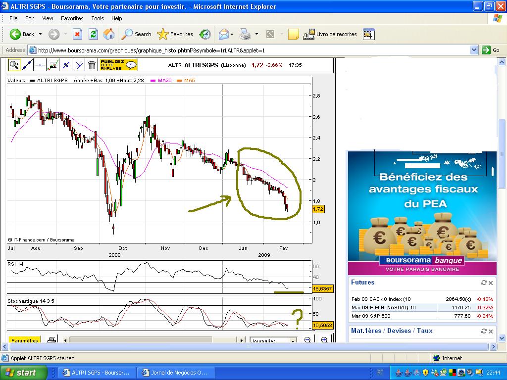Select the chart zoom magnifier tool

pyautogui.click(x=14, y=65)
